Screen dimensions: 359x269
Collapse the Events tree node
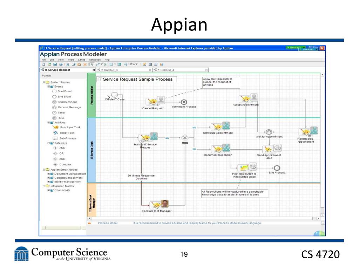tap(48, 87)
